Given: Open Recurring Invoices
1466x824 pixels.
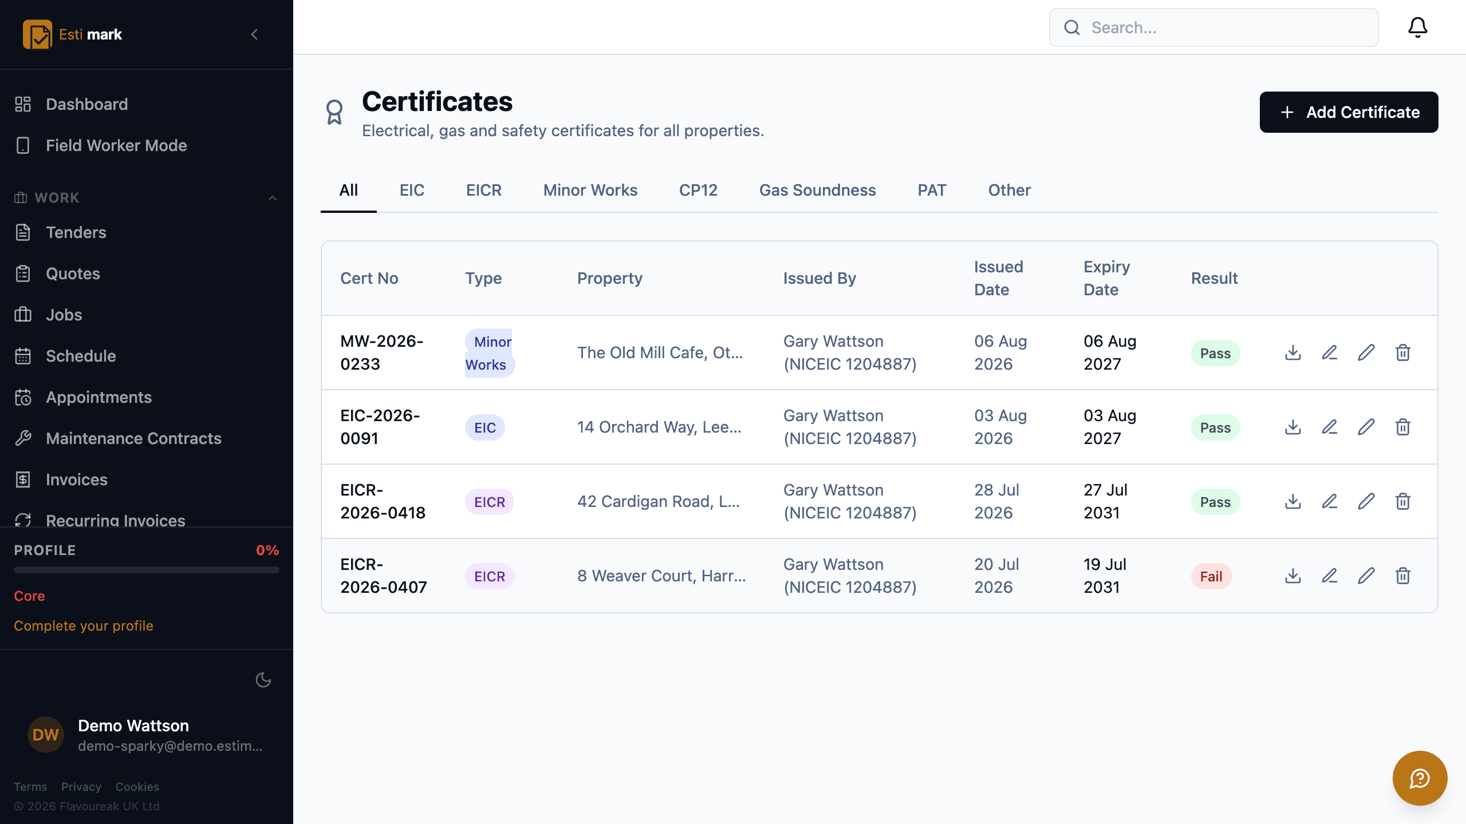Looking at the screenshot, I should [x=147, y=520].
